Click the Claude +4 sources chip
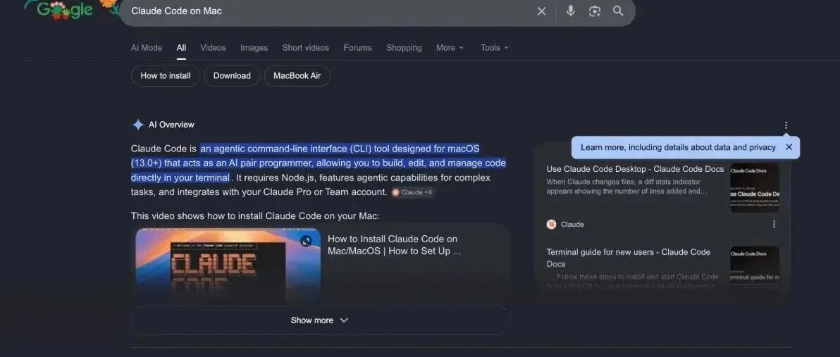 point(412,192)
